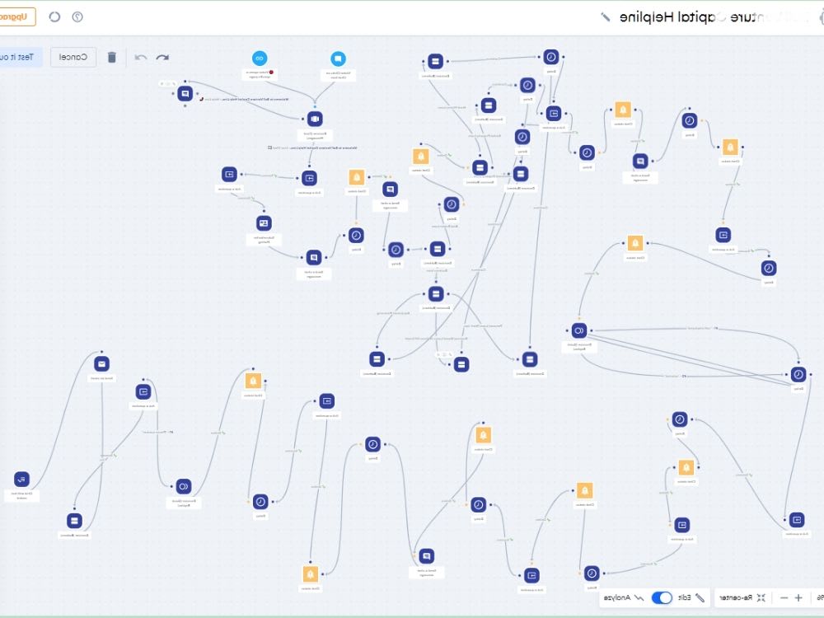
Task: Click the trash delete icon in the toolbar
Action: pyautogui.click(x=113, y=57)
